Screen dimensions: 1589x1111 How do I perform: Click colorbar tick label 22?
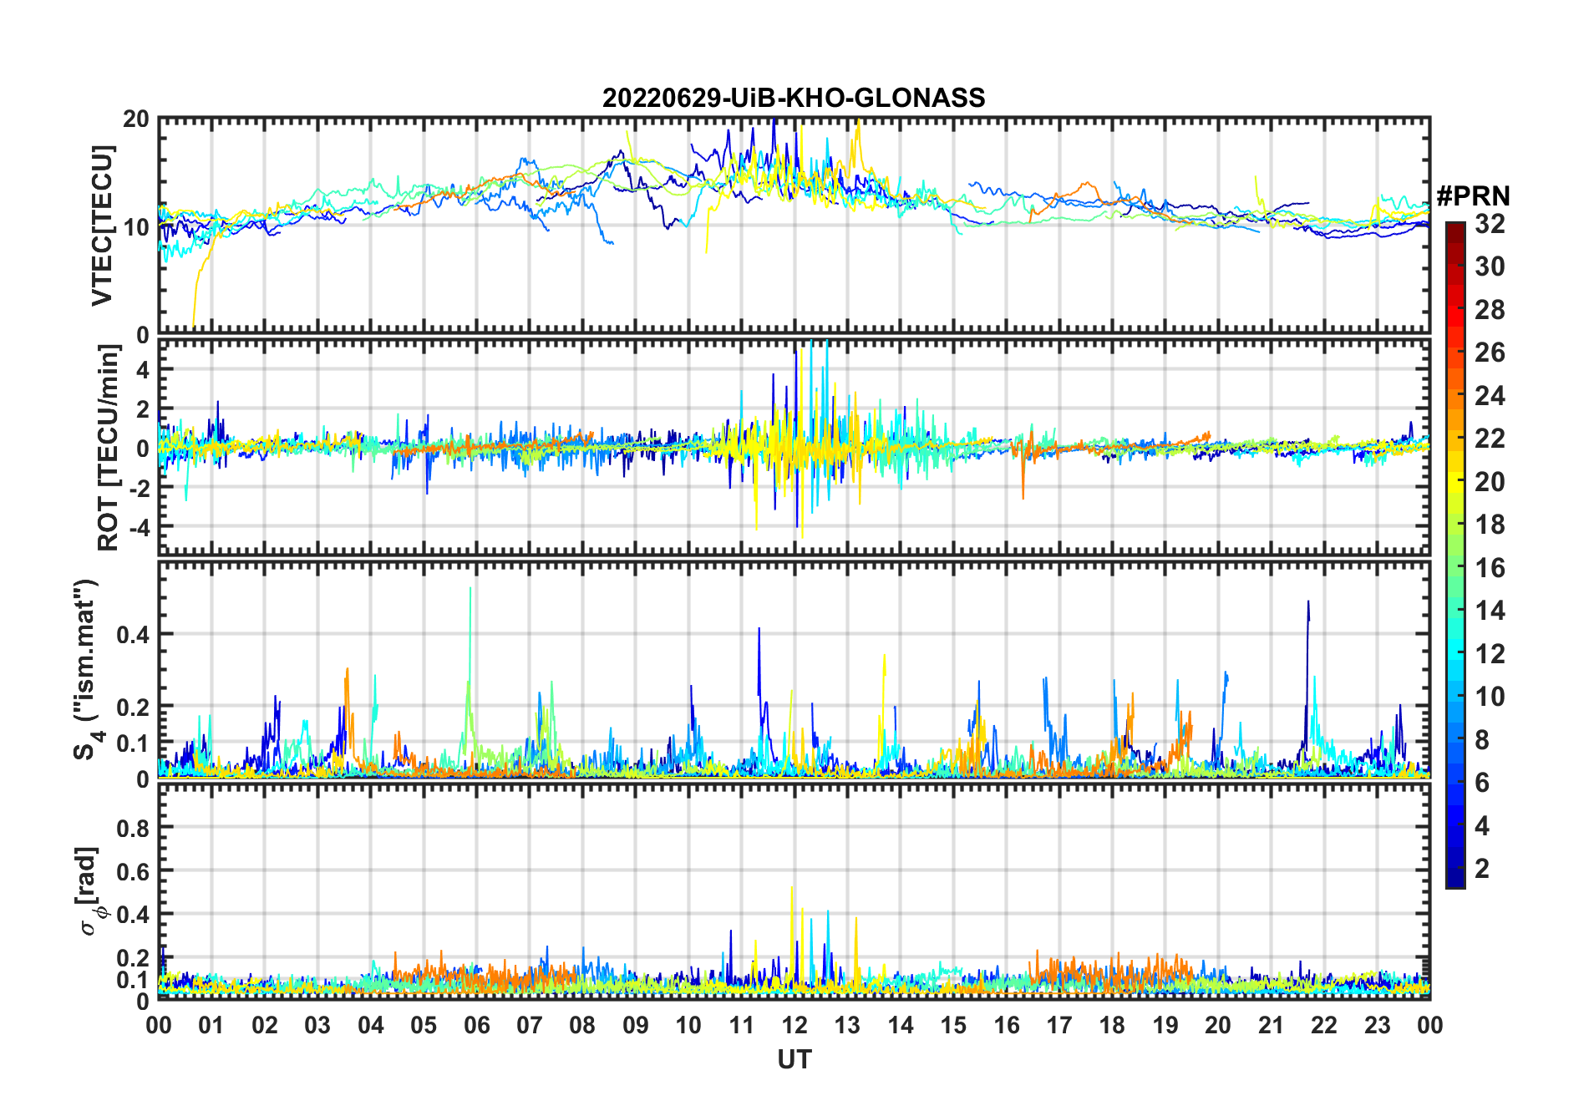click(1490, 439)
